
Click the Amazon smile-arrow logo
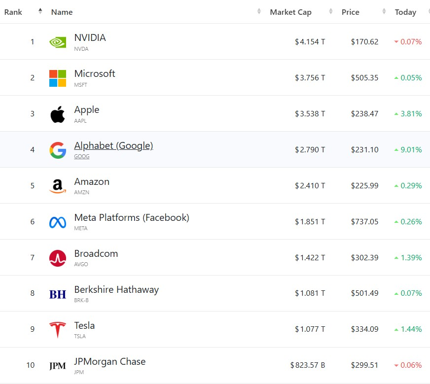click(58, 186)
